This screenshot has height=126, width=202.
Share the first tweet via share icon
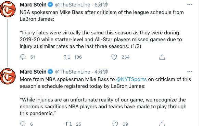[x=162, y=57]
